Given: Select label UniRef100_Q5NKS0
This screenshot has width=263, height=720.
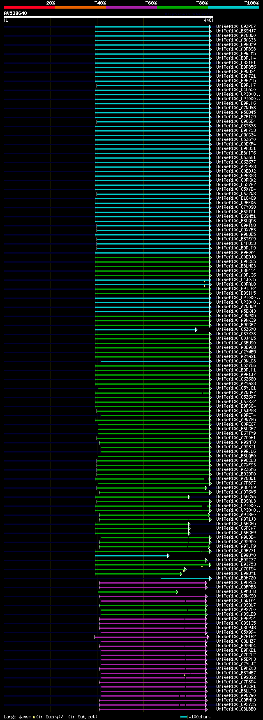Looking at the screenshot, I should [236, 596].
